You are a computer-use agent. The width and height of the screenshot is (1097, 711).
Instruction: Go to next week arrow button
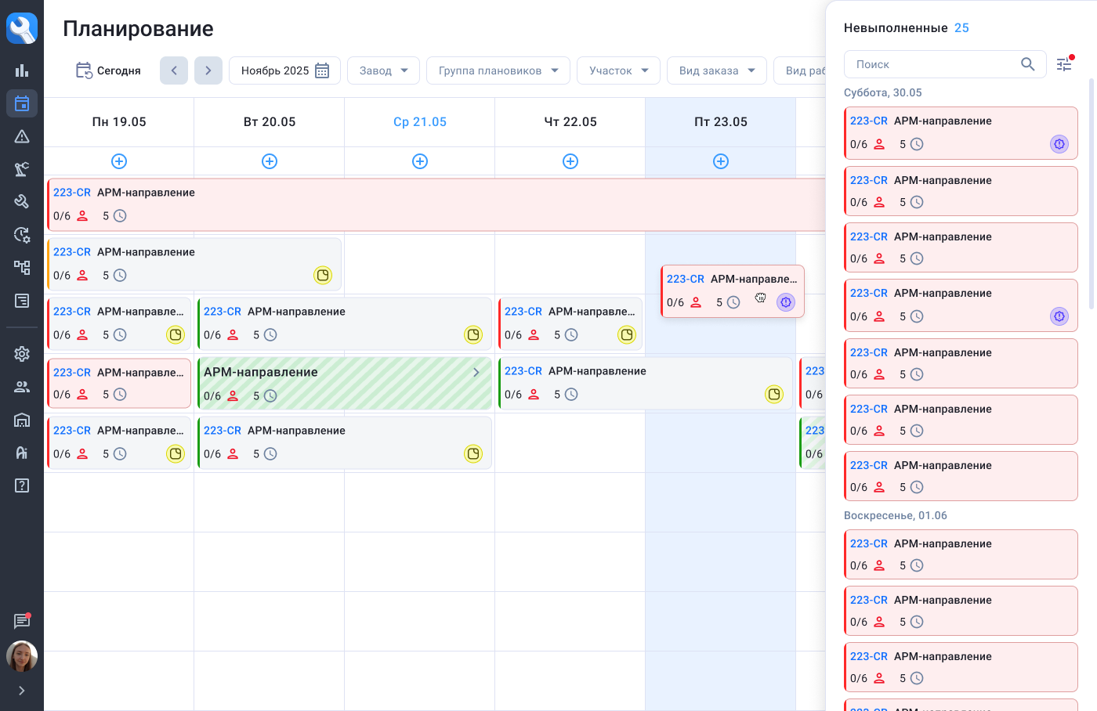(208, 70)
